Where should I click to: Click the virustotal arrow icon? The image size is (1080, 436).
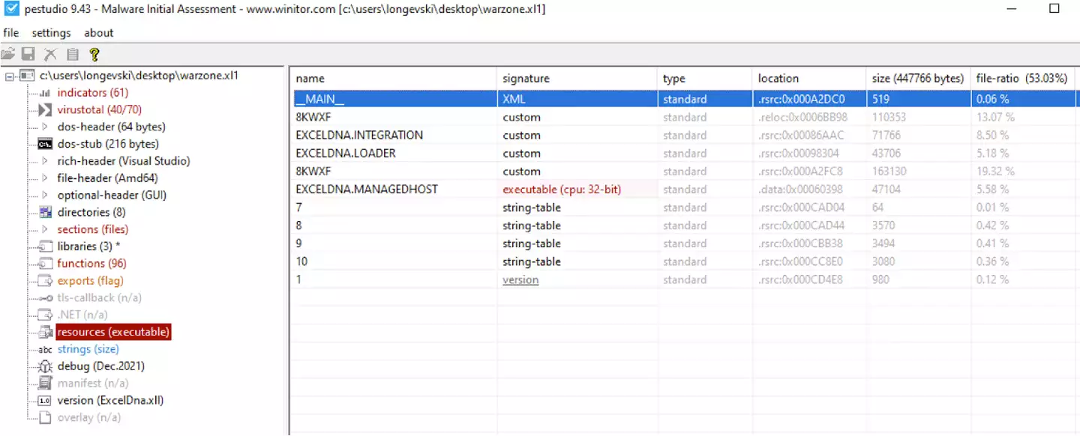[x=45, y=110]
